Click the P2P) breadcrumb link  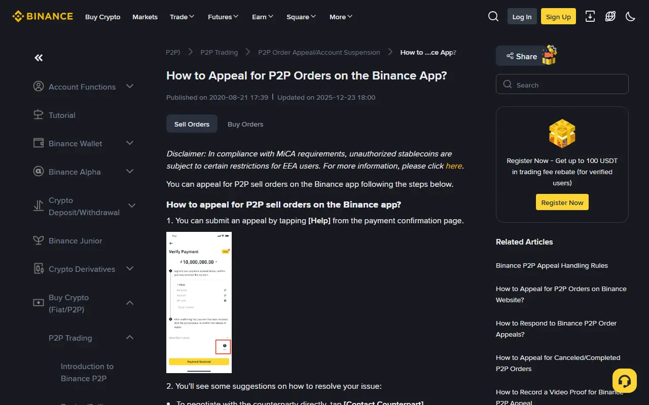click(x=173, y=52)
